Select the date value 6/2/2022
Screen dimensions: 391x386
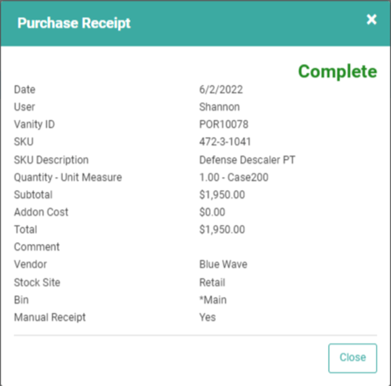click(221, 89)
